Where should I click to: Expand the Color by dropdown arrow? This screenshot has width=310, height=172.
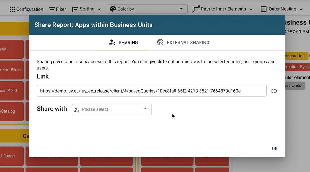point(181,9)
